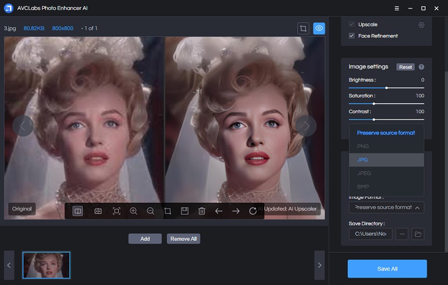Click the Add button
Screen dimensions: 448x285
pos(145,239)
